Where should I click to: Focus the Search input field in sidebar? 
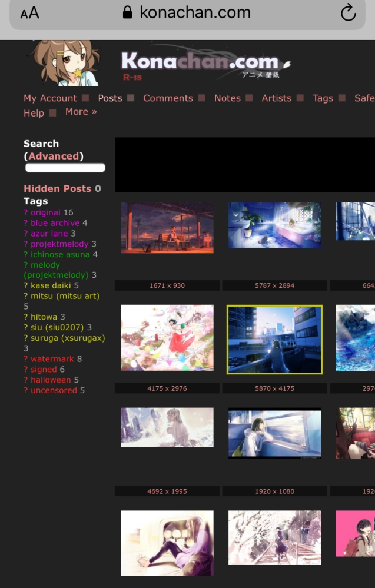click(x=65, y=168)
